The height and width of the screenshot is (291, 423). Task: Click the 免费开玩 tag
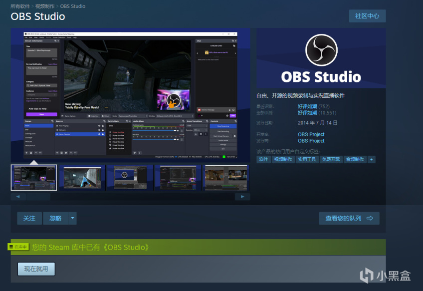[x=331, y=159]
